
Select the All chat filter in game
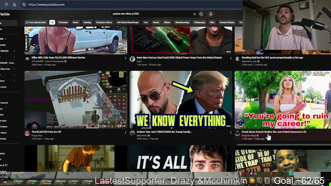coord(5,182)
